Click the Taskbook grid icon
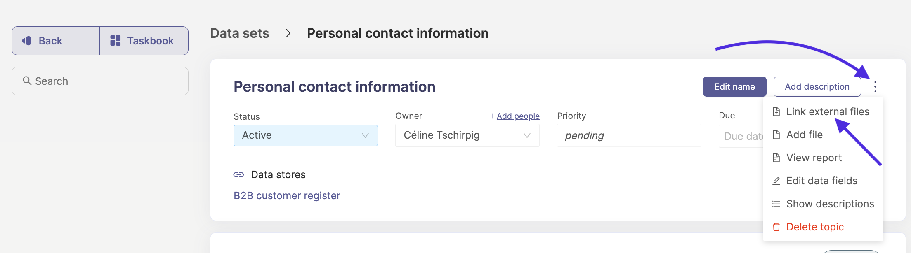911x253 pixels. [x=116, y=41]
